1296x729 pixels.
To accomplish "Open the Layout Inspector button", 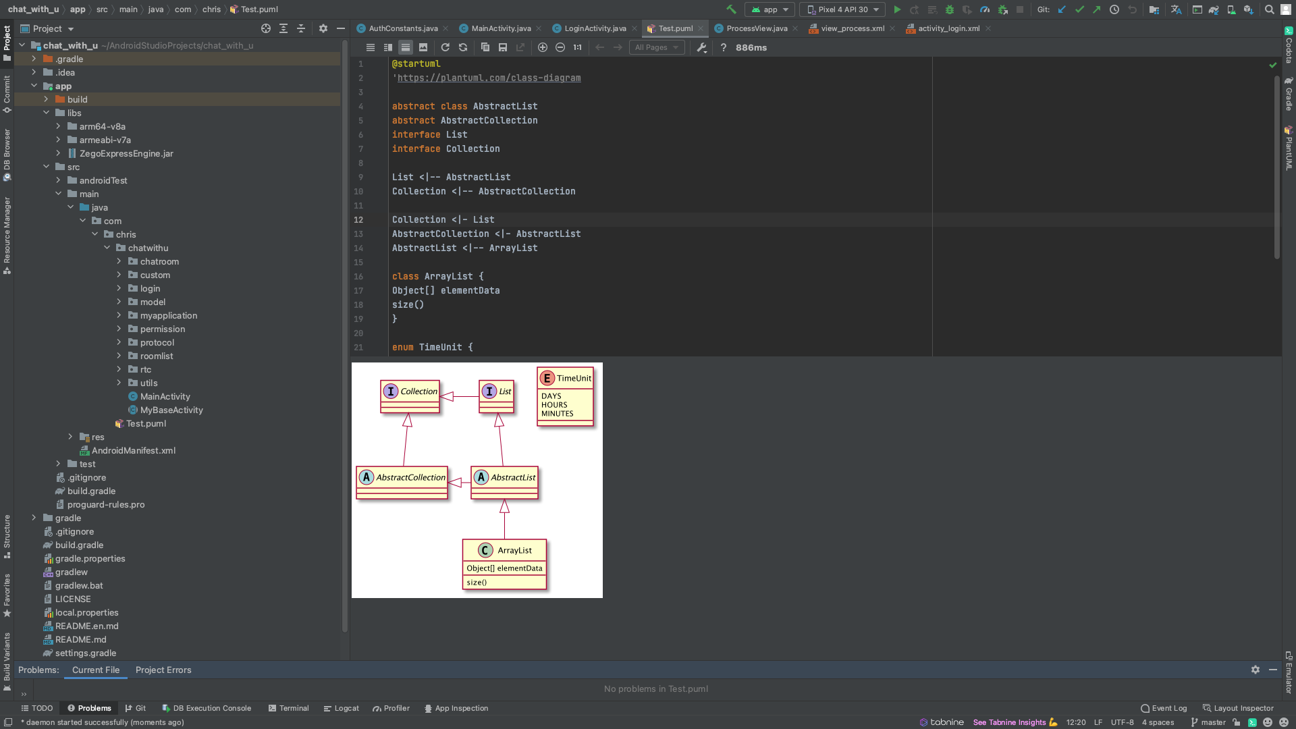I will [1238, 708].
